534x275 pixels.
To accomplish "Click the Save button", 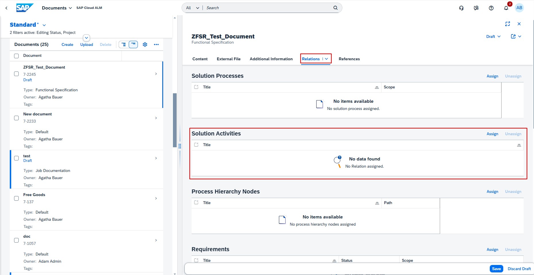I will tap(496, 269).
